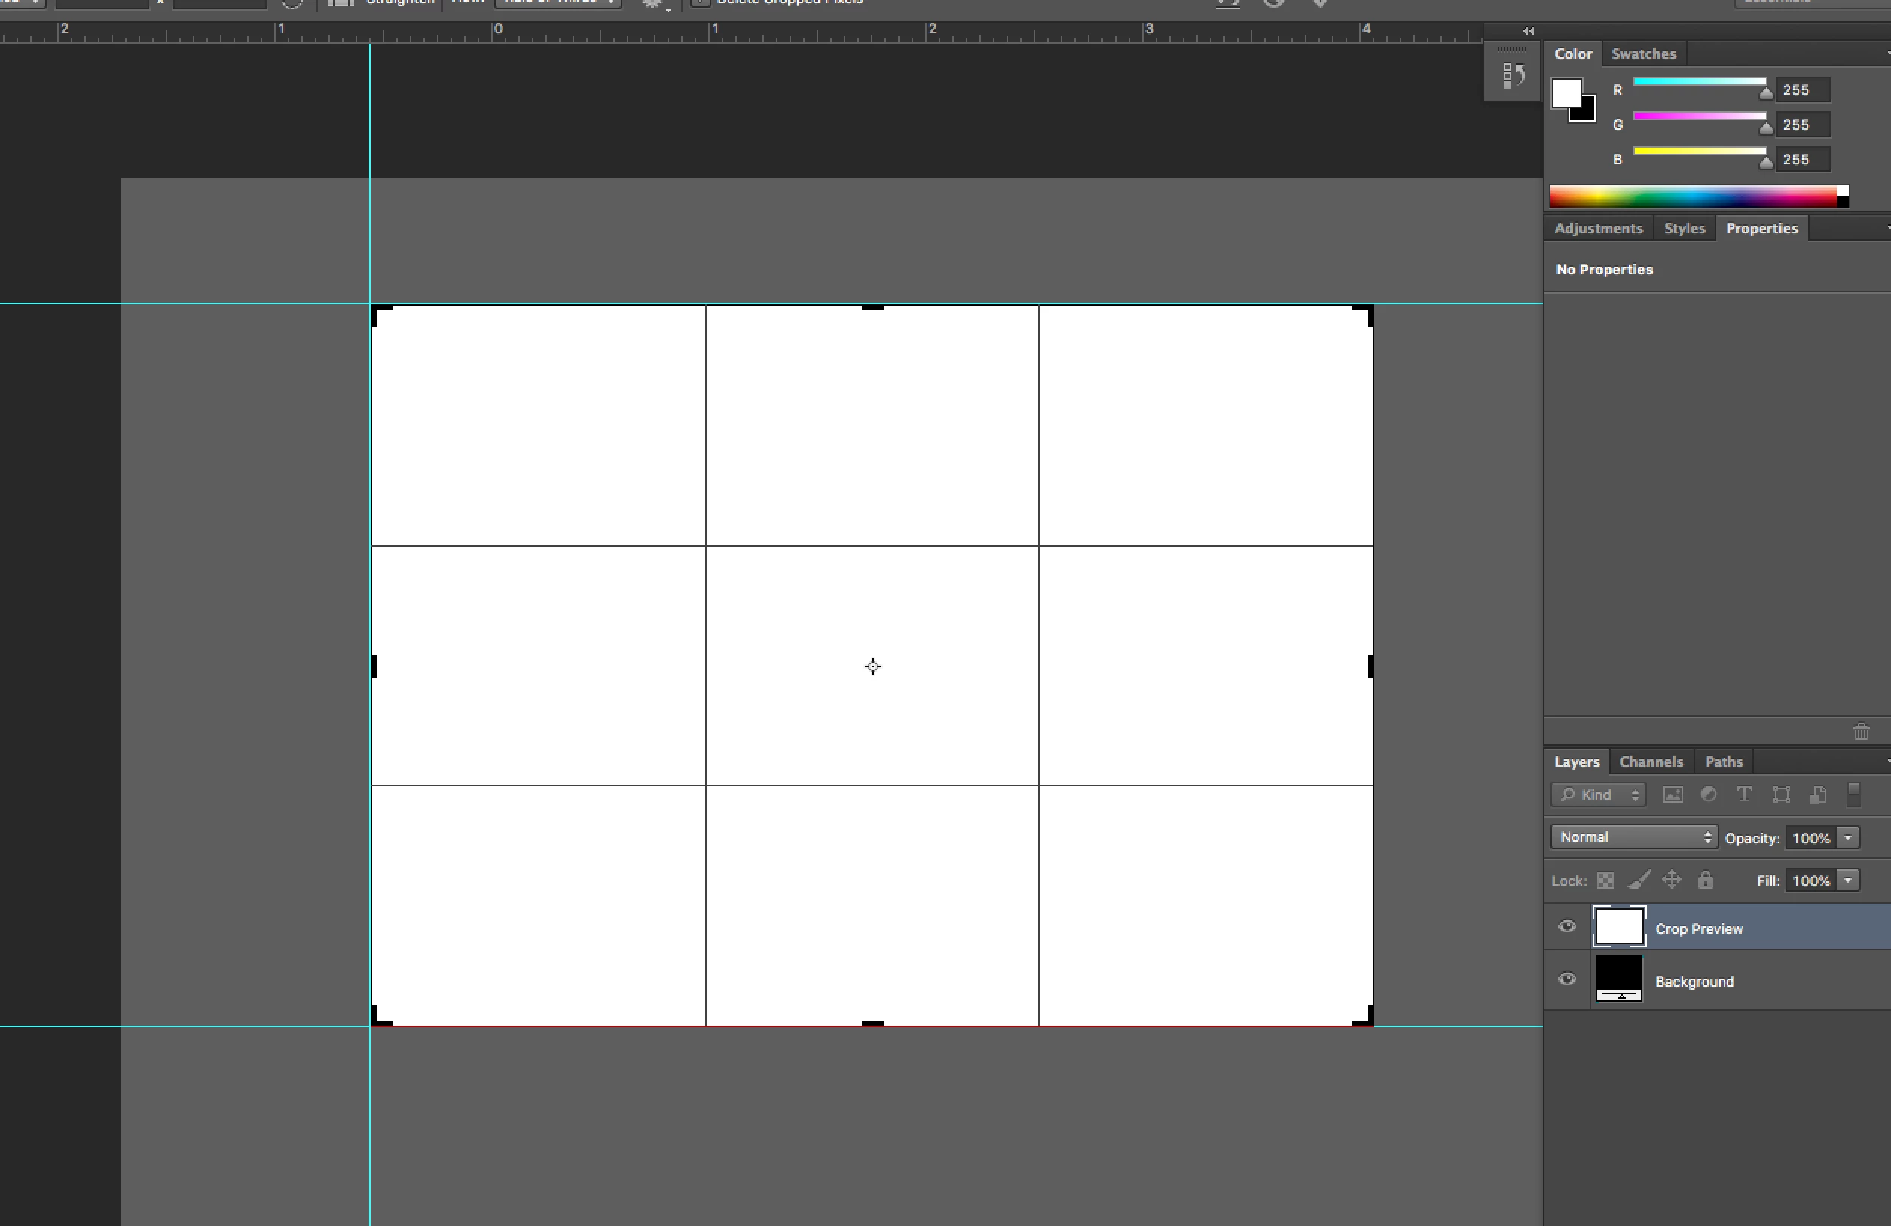Image resolution: width=1891 pixels, height=1226 pixels.
Task: Click the shape layer filter icon
Action: point(1781,794)
